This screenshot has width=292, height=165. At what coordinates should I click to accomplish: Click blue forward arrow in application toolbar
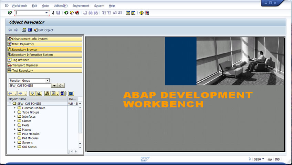pyautogui.click(x=16, y=30)
